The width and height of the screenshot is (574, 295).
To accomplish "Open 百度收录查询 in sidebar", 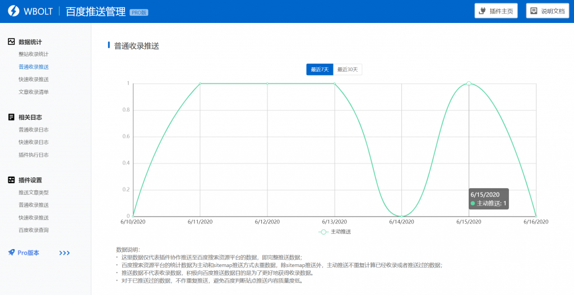I will click(33, 230).
